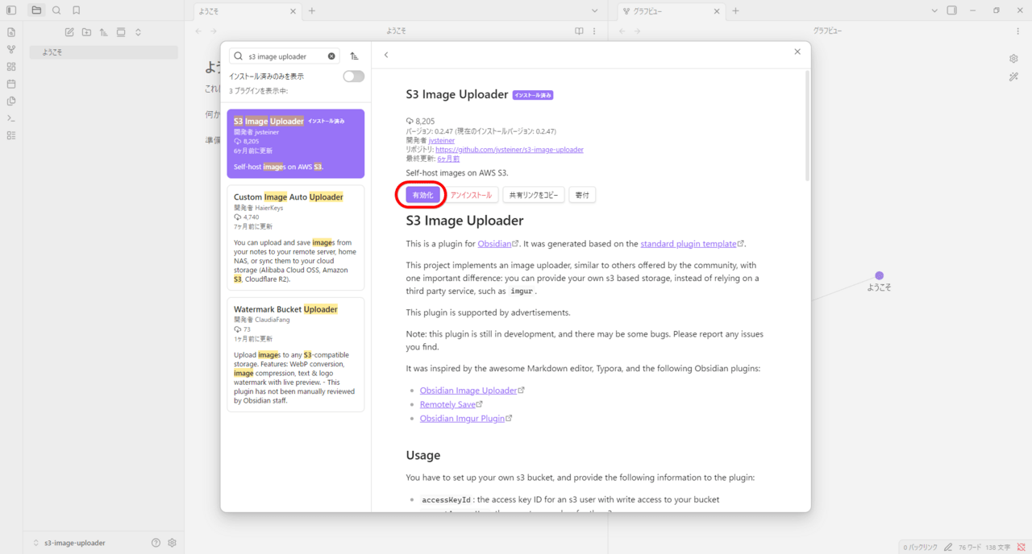This screenshot has width=1032, height=554.
Task: Open today's daily note calendar icon
Action: [11, 84]
